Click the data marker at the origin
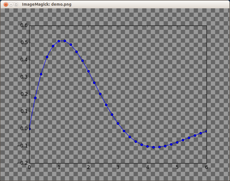The height and width of the screenshot is (181, 230). [29, 129]
